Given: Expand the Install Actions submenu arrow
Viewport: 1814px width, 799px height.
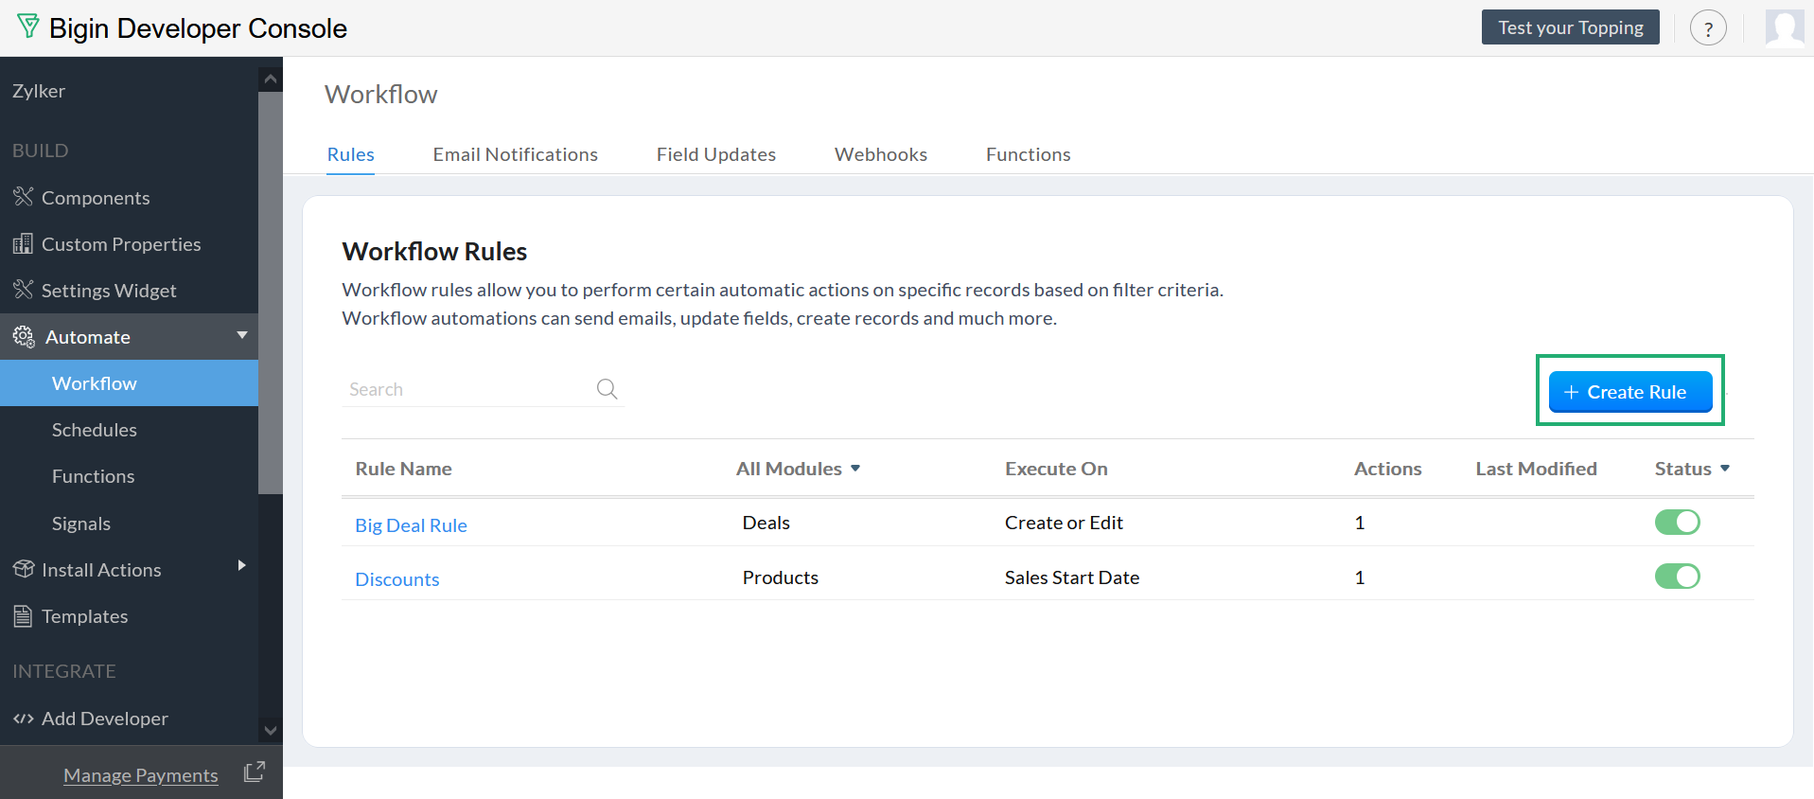Looking at the screenshot, I should coord(242,565).
